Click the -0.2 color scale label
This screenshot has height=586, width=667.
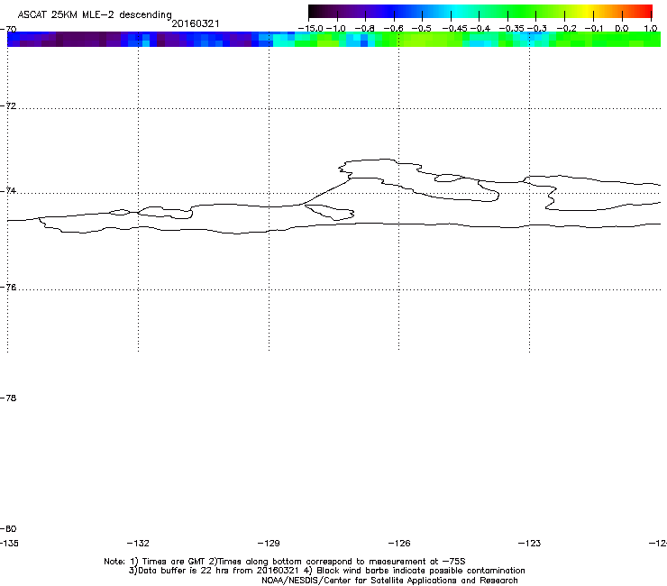click(x=566, y=29)
